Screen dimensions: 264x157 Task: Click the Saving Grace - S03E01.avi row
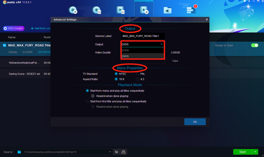click(25, 74)
